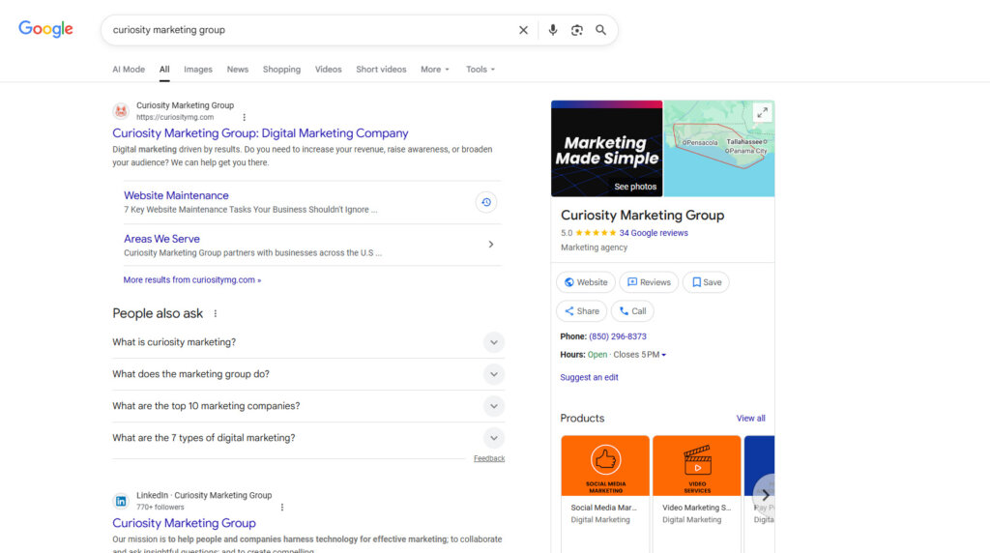Expand "What are the top 10 marketing companies?"
The width and height of the screenshot is (990, 553).
[x=494, y=406]
